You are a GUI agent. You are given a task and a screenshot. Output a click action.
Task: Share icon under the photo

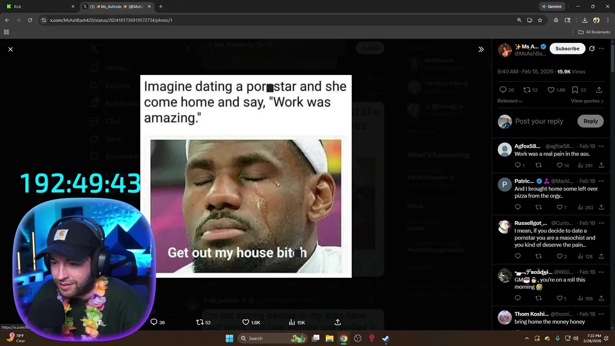338,322
